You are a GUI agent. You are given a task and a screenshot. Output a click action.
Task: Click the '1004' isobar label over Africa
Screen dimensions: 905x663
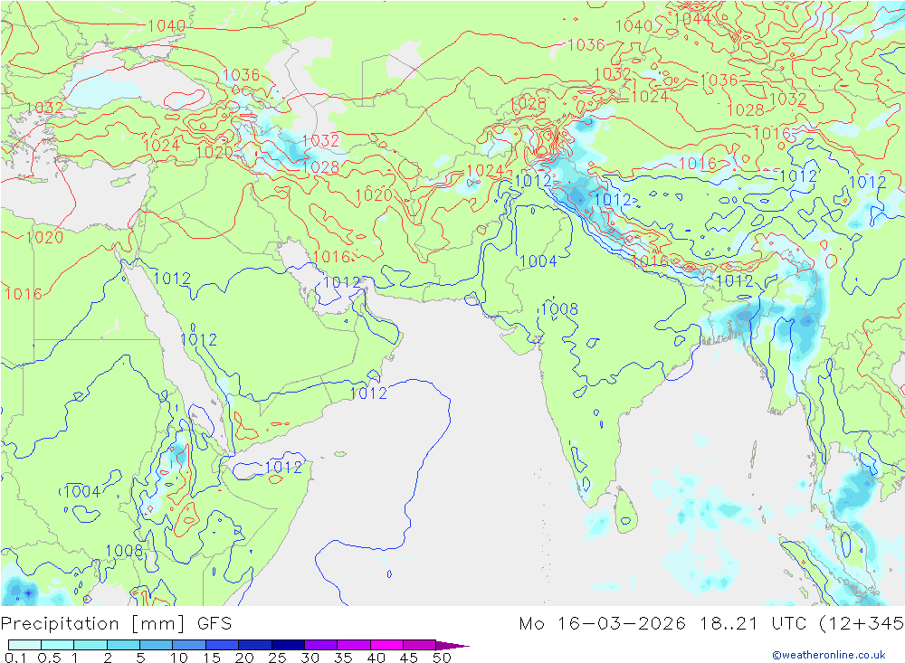click(x=82, y=492)
